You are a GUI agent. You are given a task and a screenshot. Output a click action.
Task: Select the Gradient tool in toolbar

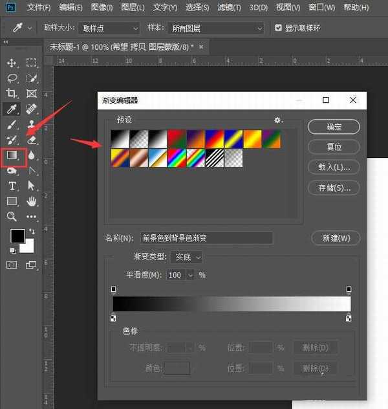point(12,156)
